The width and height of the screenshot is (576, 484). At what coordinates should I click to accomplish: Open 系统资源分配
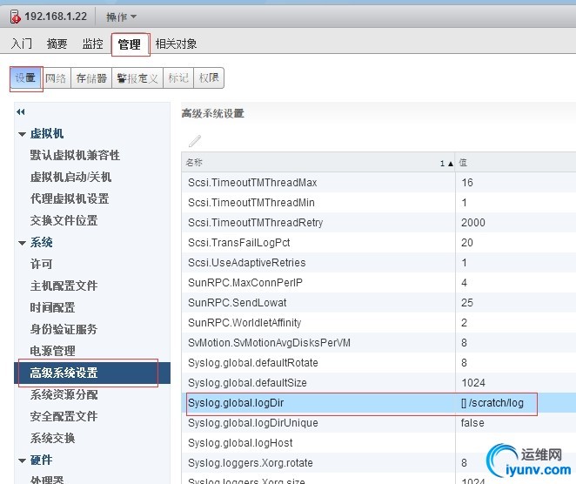coord(64,394)
